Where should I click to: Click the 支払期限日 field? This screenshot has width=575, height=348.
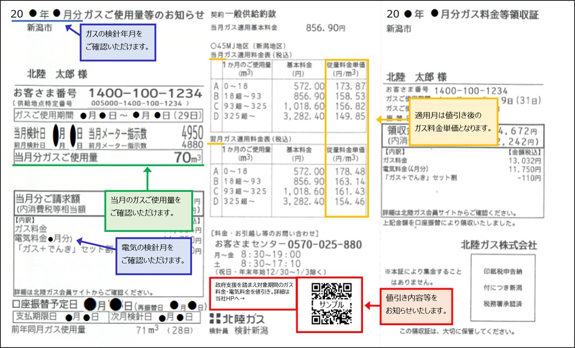[x=61, y=317]
